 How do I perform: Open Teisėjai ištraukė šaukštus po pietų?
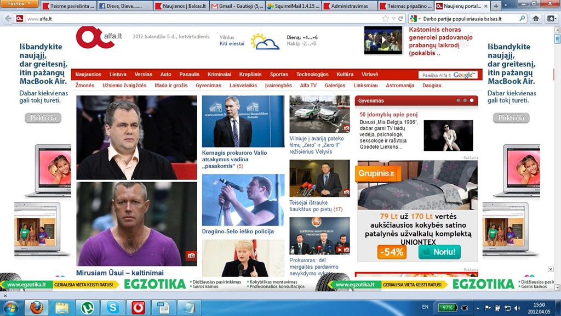click(316, 206)
